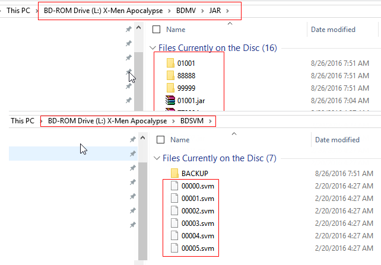
Task: Select the file name 00005.svm
Action: click(x=198, y=248)
